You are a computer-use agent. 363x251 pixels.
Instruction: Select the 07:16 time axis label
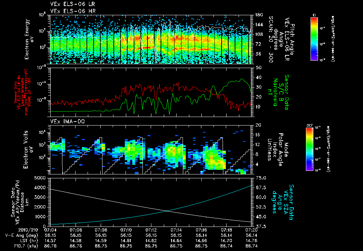(201, 230)
